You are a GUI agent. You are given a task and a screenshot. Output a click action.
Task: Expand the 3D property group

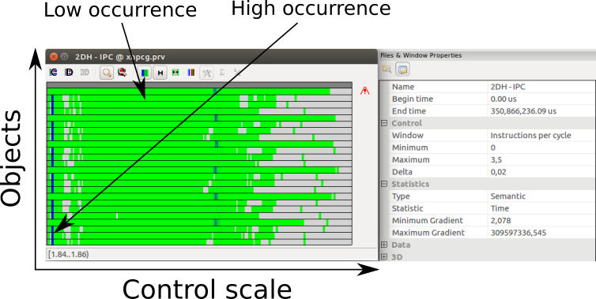(384, 257)
